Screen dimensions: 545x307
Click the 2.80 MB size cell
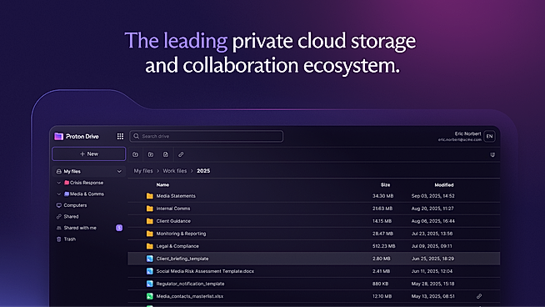[x=382, y=259]
